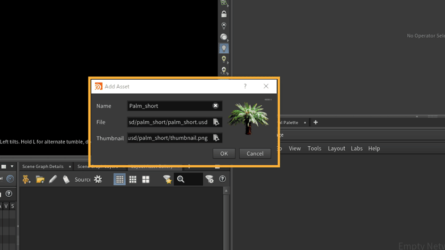Viewport: 445px width, 250px height.
Task: Open the View menu in network editor
Action: 295,149
